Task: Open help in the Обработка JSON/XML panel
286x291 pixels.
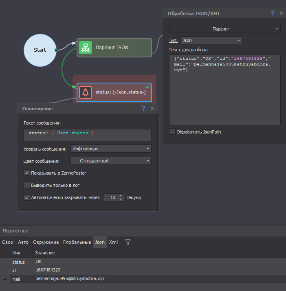Action: [273, 13]
